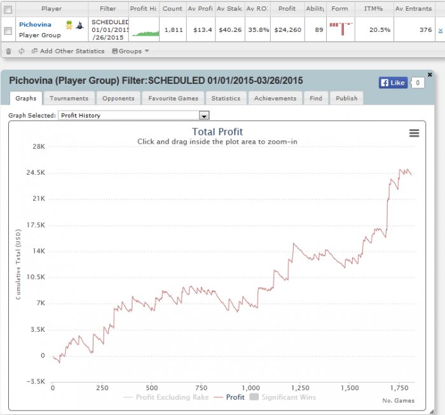Click the $13.4 average profit cell
The image size is (445, 415).
click(x=202, y=30)
